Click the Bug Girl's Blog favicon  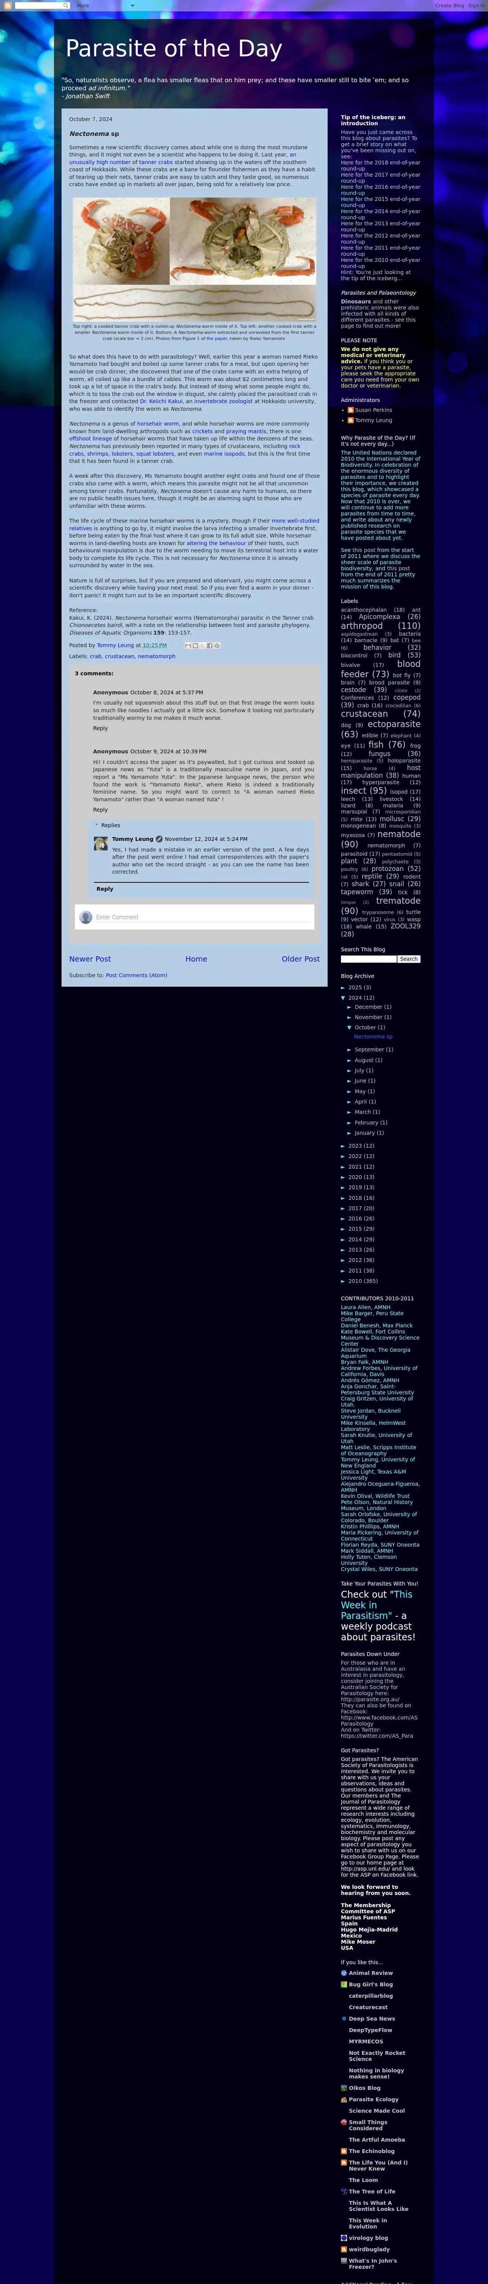click(x=344, y=1984)
